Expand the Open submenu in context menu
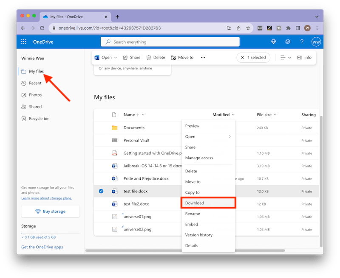 pos(229,136)
